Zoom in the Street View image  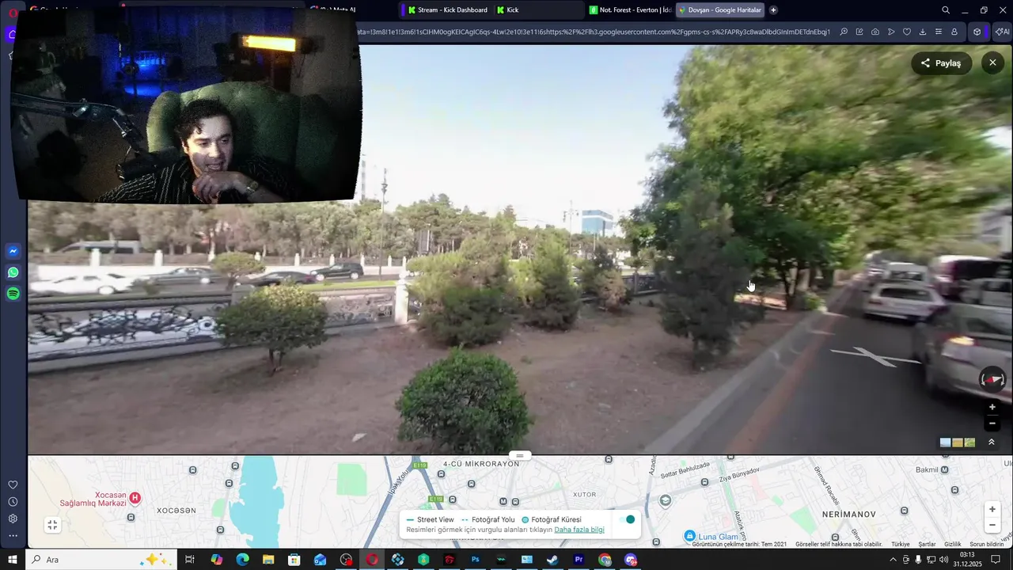[x=992, y=407]
